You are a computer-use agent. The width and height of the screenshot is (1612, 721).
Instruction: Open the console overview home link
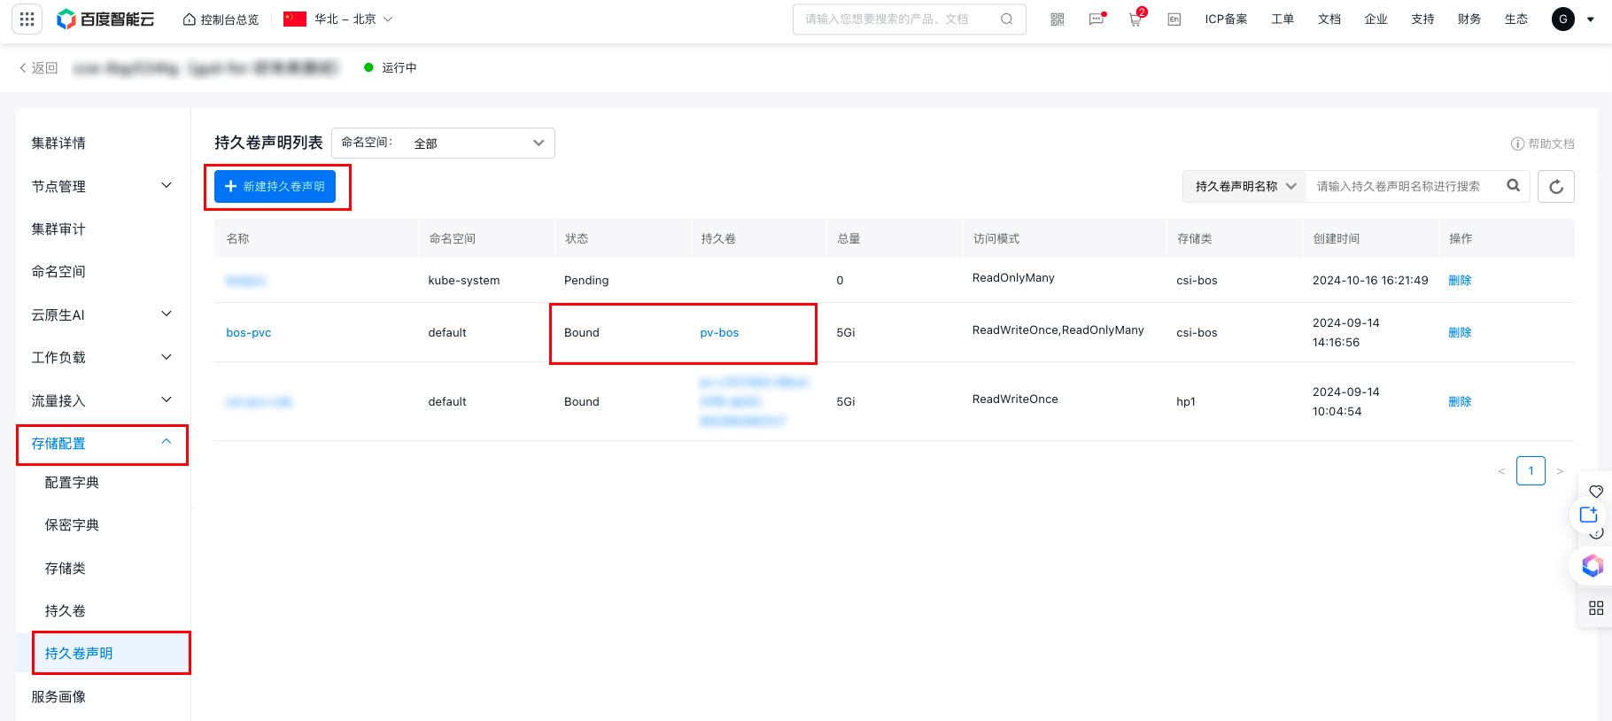tap(221, 19)
